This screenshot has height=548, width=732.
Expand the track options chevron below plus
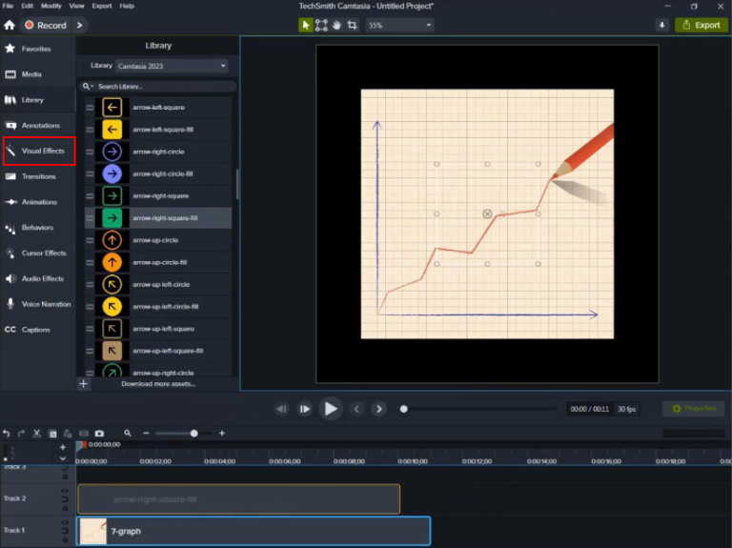(x=63, y=458)
